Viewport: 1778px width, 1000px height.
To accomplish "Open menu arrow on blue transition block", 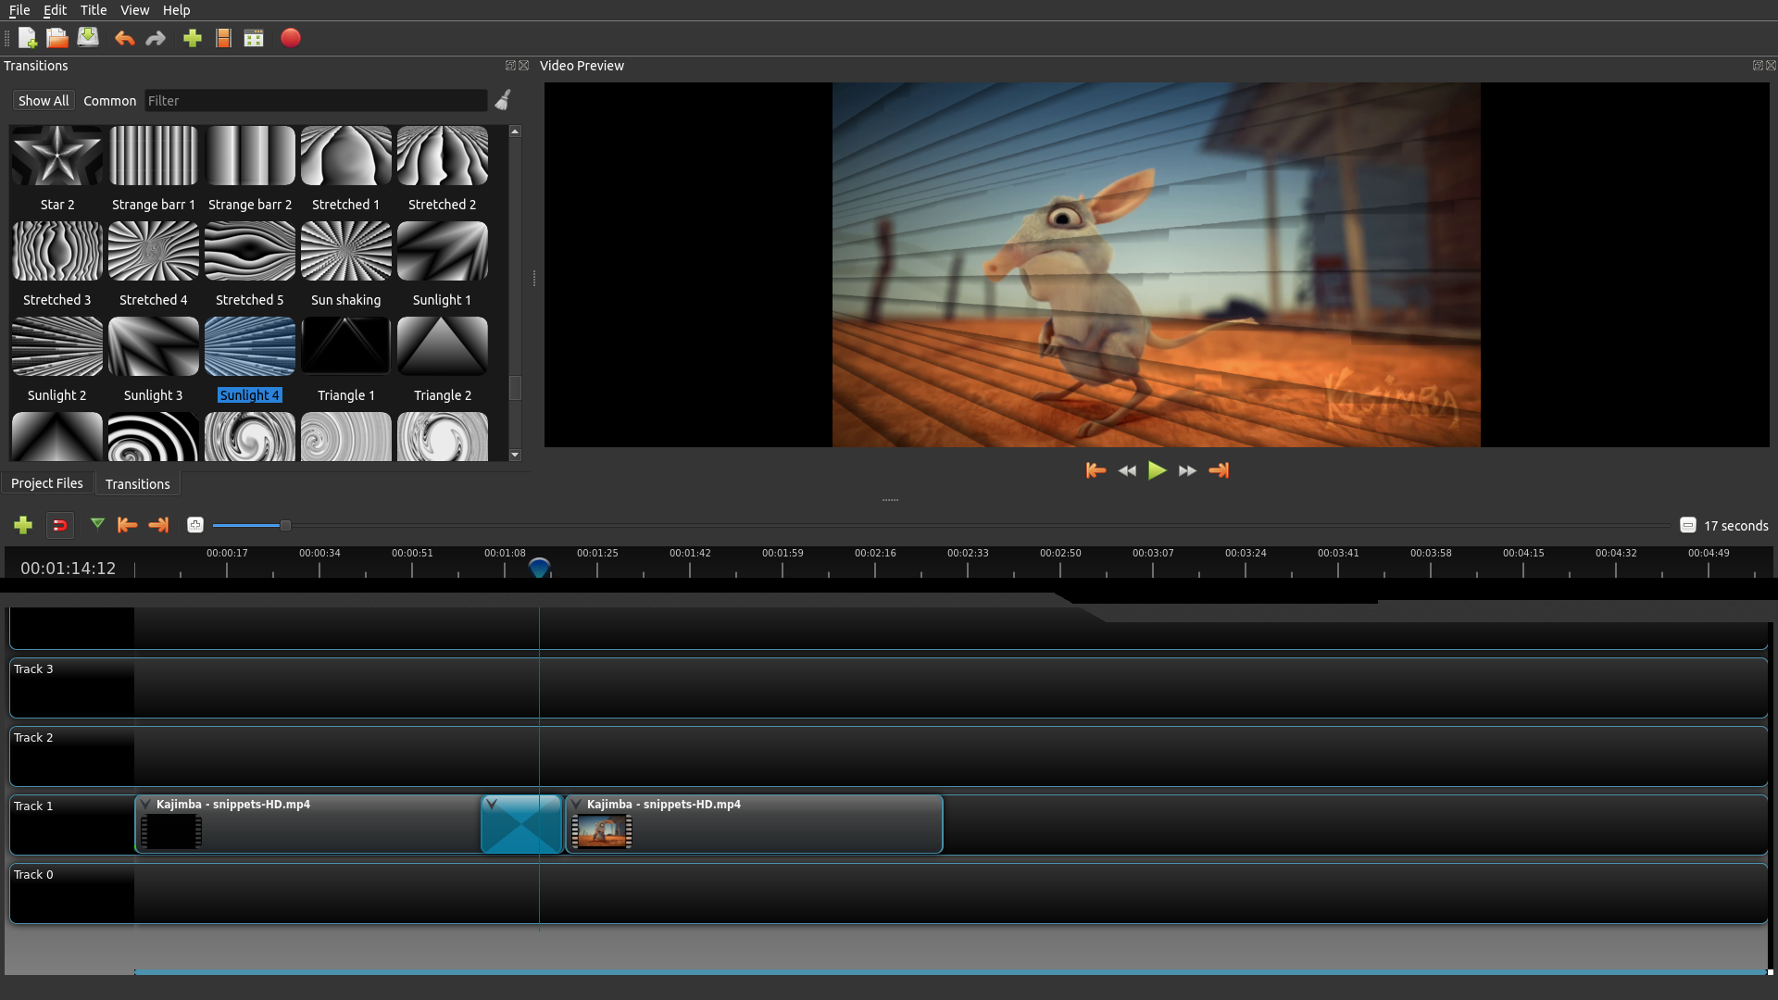I will click(x=492, y=804).
